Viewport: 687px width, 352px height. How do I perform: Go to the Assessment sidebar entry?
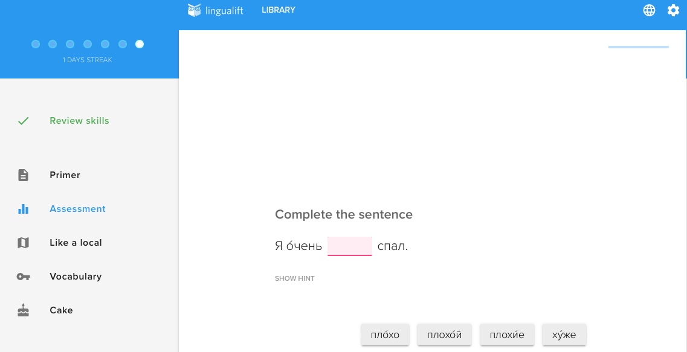[x=77, y=209]
